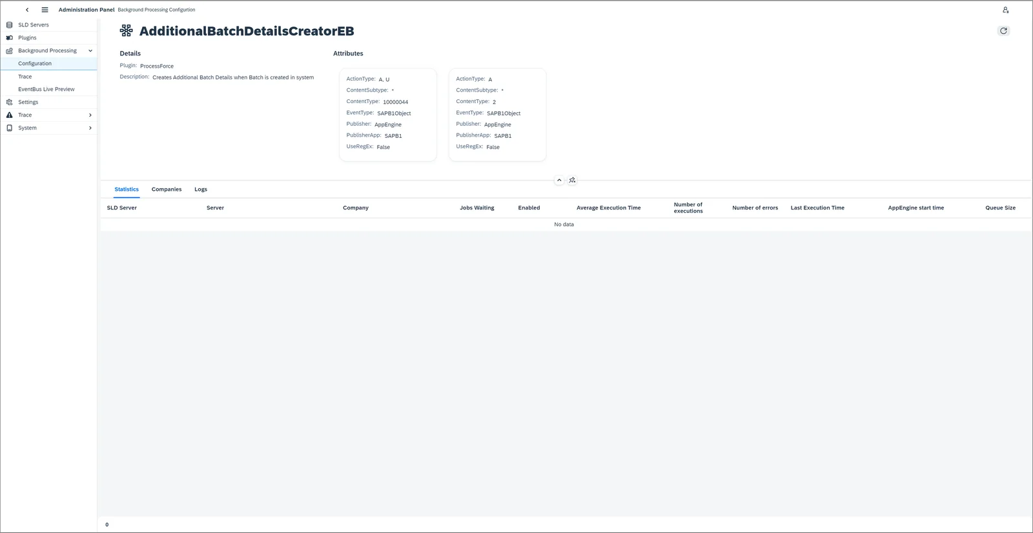The height and width of the screenshot is (533, 1033).
Task: Click the Server column header
Action: [x=215, y=208]
